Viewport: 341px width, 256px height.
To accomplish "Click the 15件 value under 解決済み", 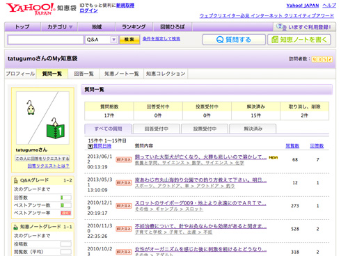I will click(x=255, y=115).
